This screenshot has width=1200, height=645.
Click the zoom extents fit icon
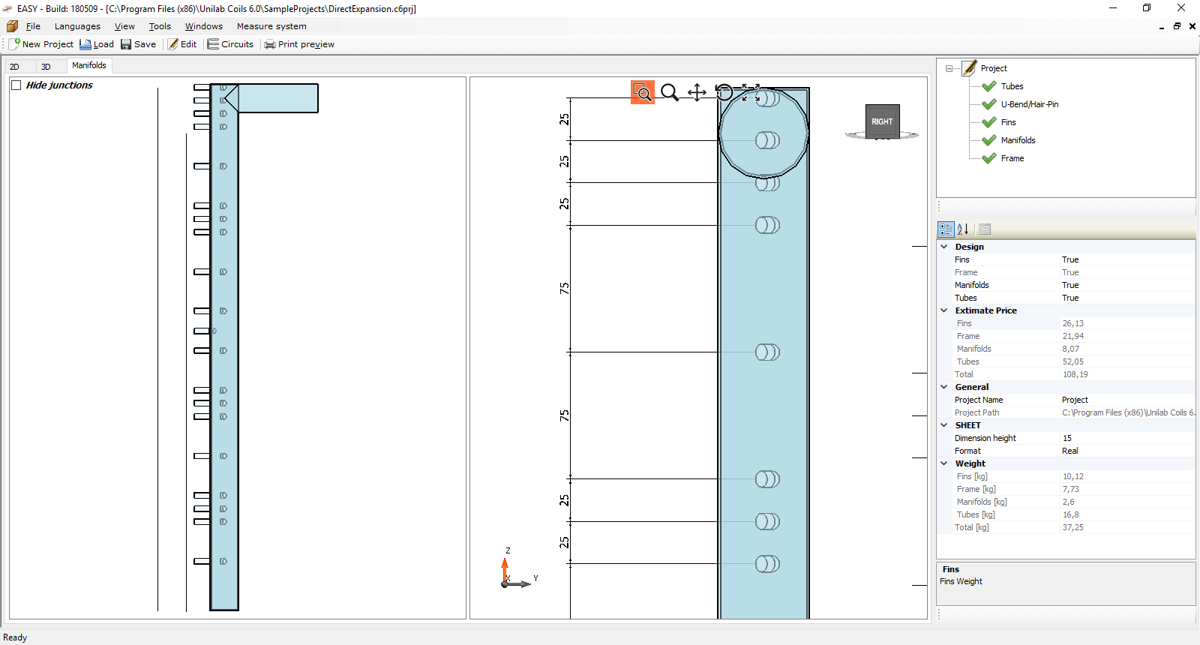pyautogui.click(x=751, y=92)
